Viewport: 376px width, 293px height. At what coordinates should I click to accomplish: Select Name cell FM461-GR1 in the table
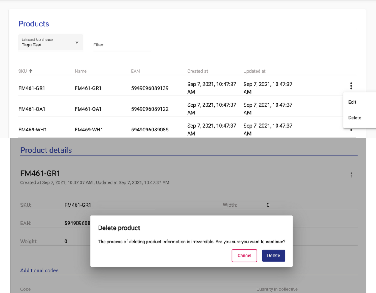[x=88, y=88]
